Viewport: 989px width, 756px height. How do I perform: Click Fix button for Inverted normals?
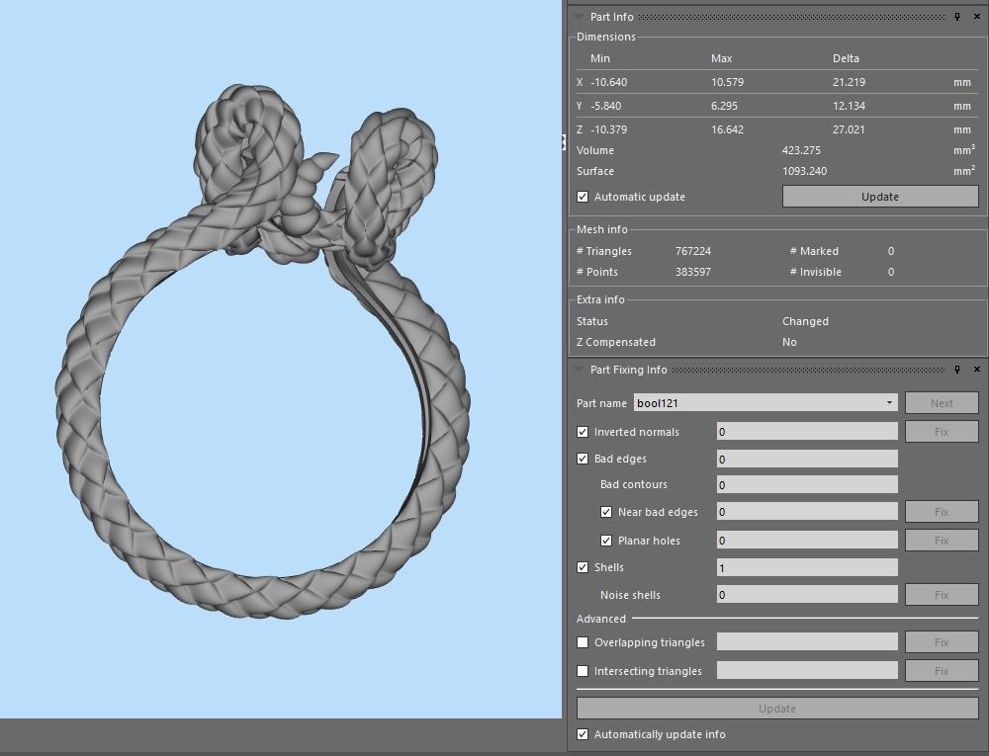tap(942, 432)
